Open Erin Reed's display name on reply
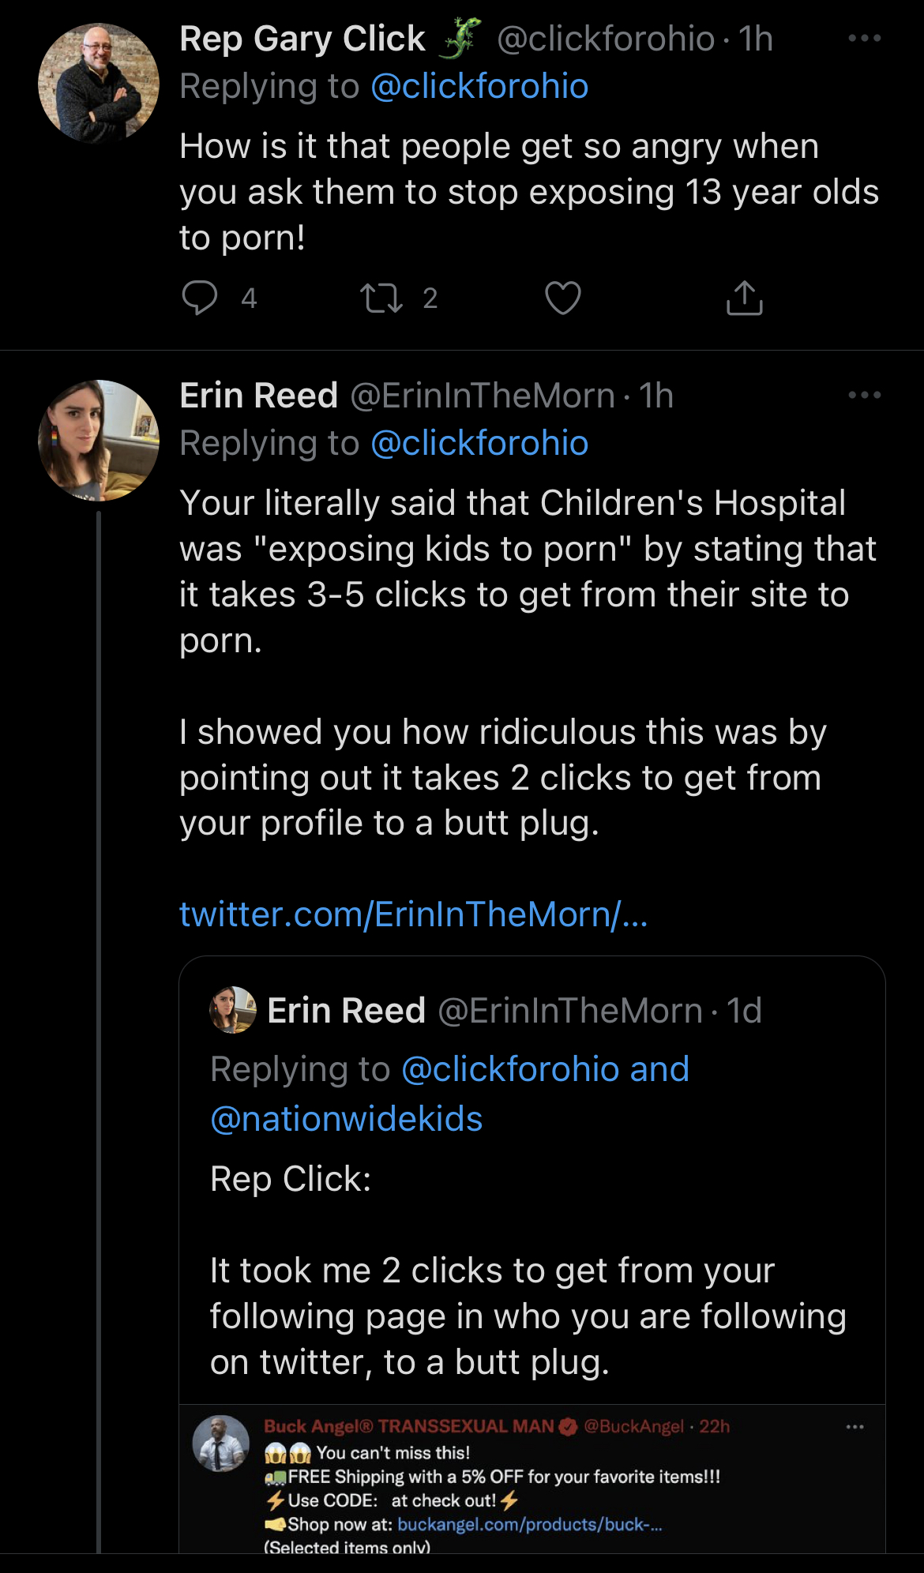924x1573 pixels. [259, 396]
